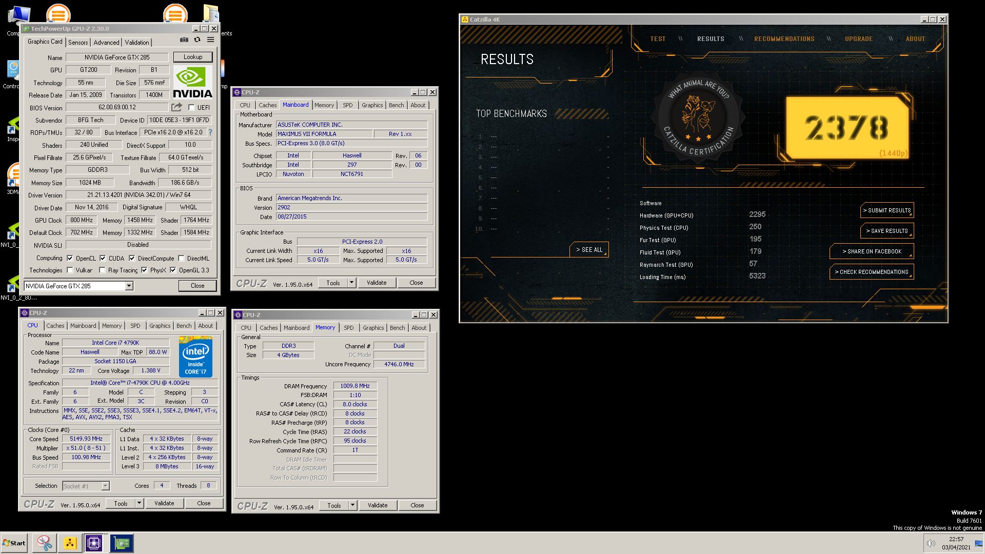Viewport: 985px width, 554px height.
Task: Click See All under Top Benchmarks
Action: (589, 249)
